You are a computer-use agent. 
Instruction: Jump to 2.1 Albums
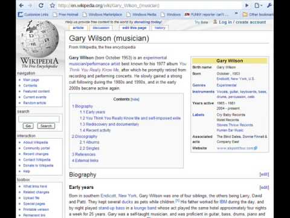[x=89, y=142]
